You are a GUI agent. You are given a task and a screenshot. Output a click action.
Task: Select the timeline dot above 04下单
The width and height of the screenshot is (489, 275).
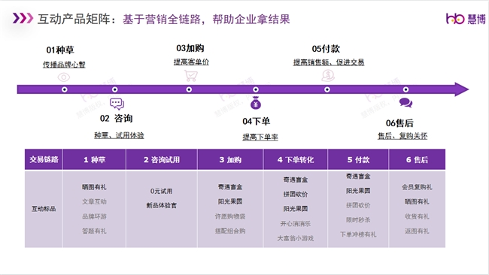pos(256,89)
